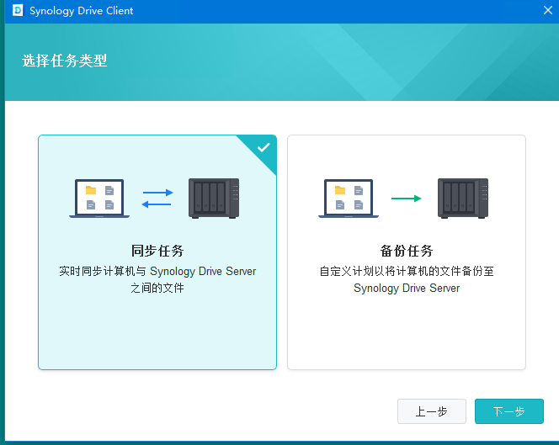Screen dimensions: 559x445
Task: Click the 备份任务 heading text
Action: [407, 251]
